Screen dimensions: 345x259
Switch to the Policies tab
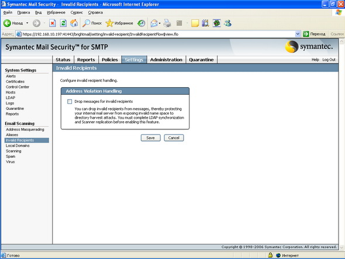pyautogui.click(x=109, y=60)
